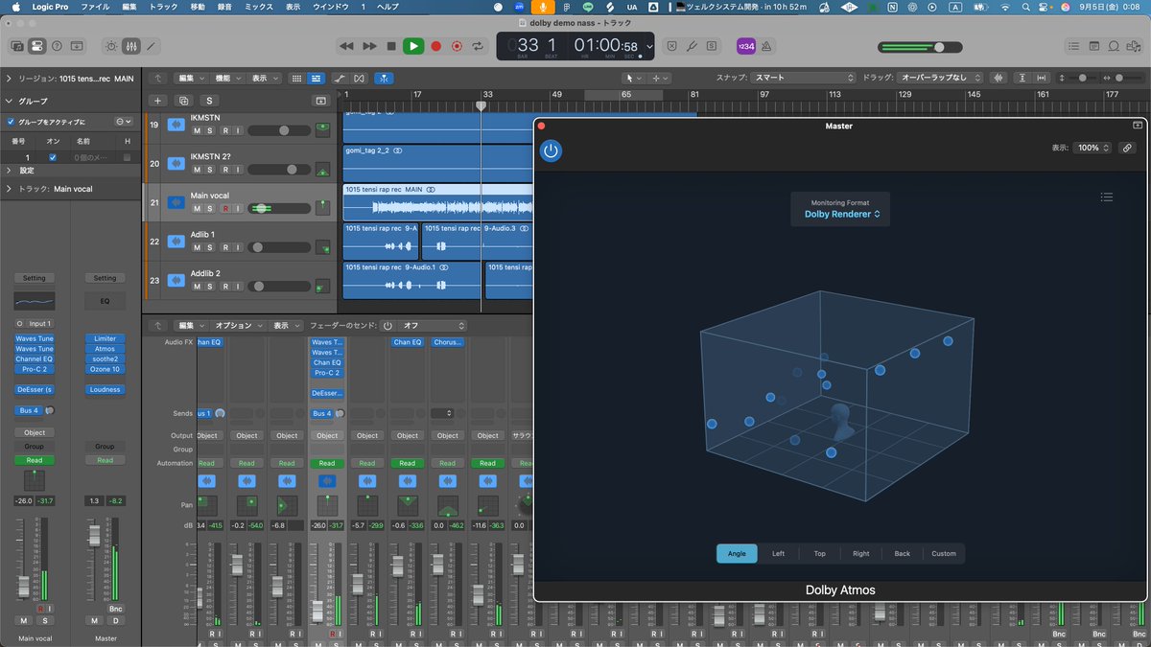This screenshot has height=647, width=1151.
Task: Open the soothe2 plugin slot
Action: click(x=105, y=358)
